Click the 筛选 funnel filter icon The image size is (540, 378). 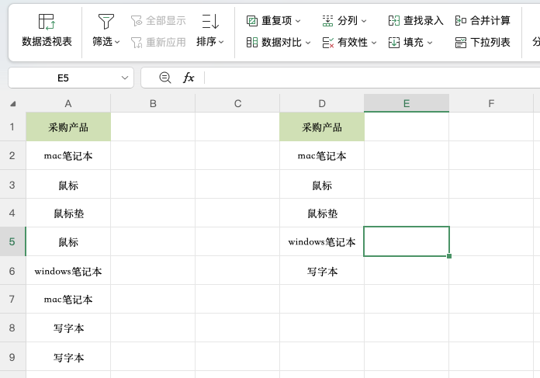click(x=106, y=22)
